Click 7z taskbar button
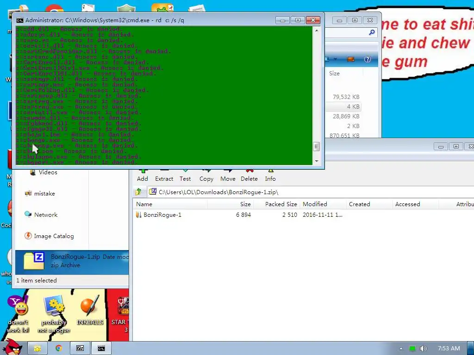The height and width of the screenshot is (355, 474). tap(80, 349)
